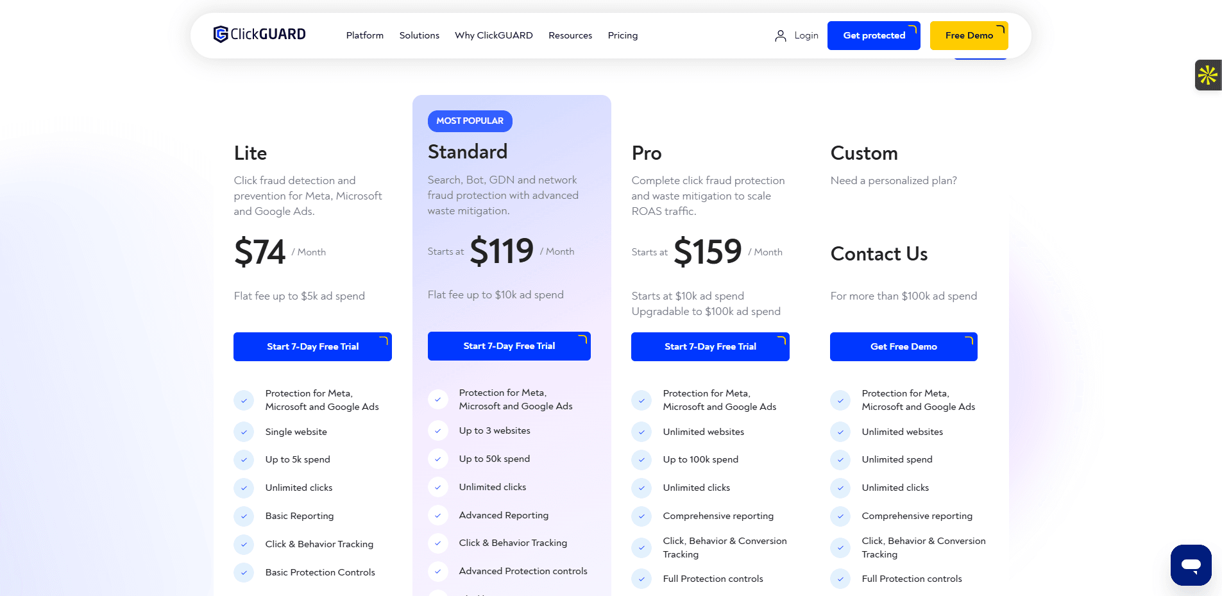This screenshot has height=596, width=1222.
Task: Click check icon beside Custom Unlimited websites
Action: (840, 432)
